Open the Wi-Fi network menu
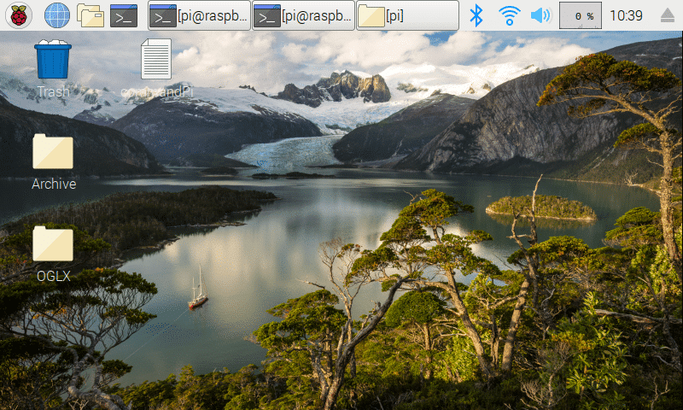 [x=509, y=15]
